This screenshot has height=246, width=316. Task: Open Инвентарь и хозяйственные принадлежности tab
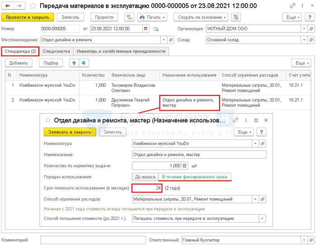tap(121, 51)
